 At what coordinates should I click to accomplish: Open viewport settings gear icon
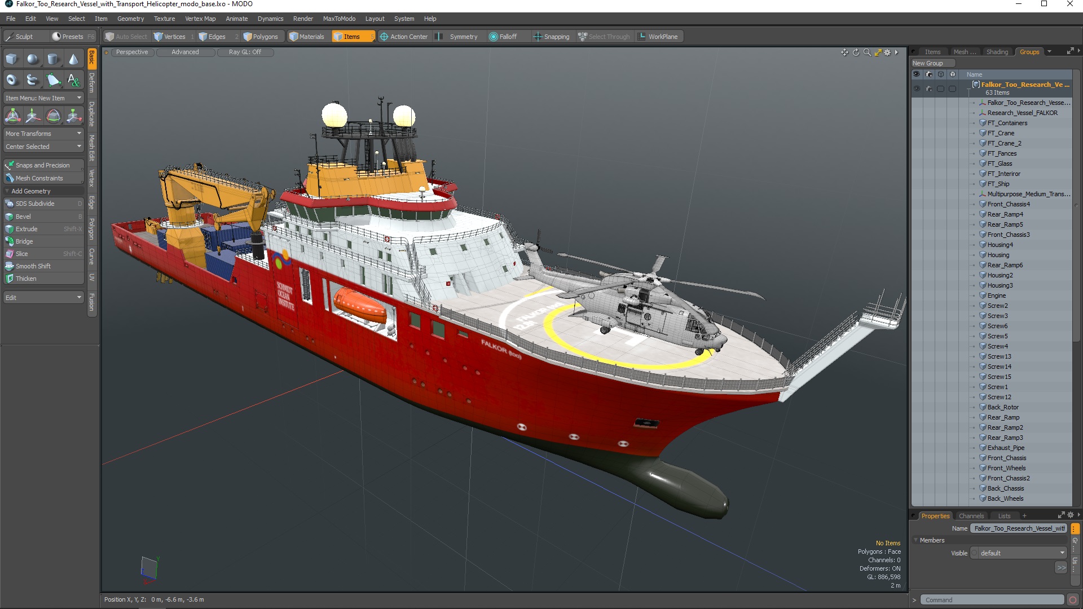(x=887, y=52)
